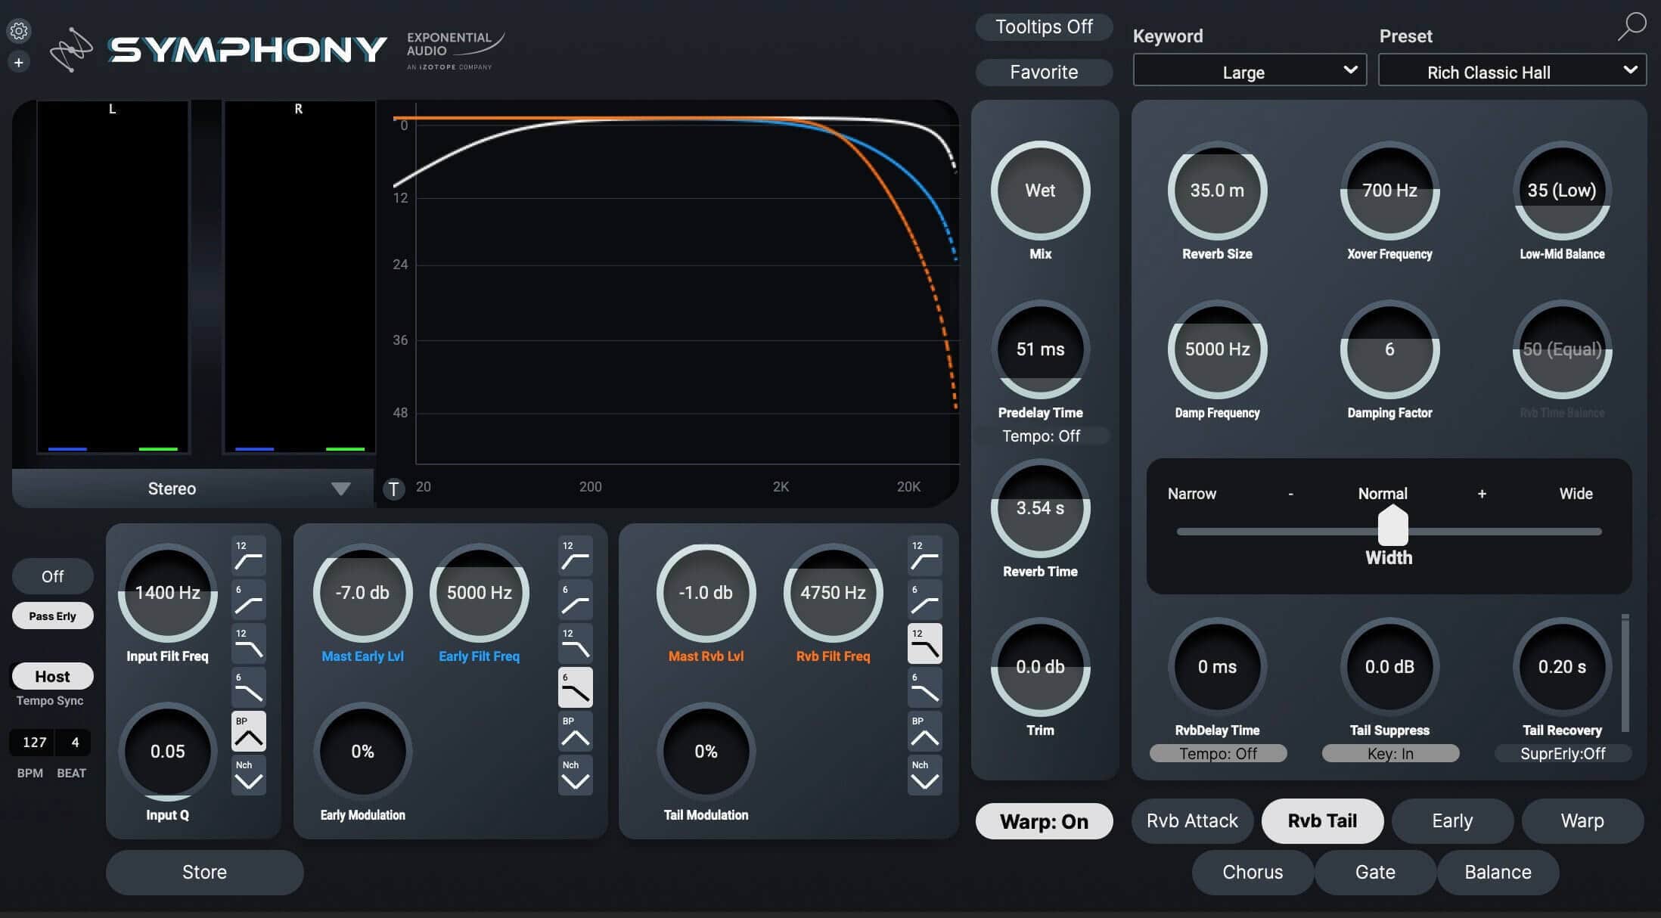The height and width of the screenshot is (918, 1661).
Task: Select Nch notch in the Reverb filter
Action: click(x=924, y=775)
